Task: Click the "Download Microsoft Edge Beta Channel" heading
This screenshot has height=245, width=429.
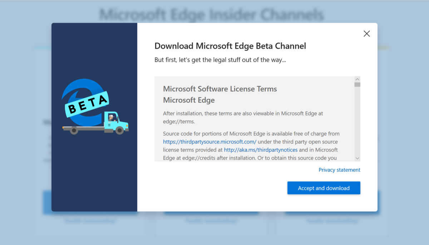Action: coord(230,46)
